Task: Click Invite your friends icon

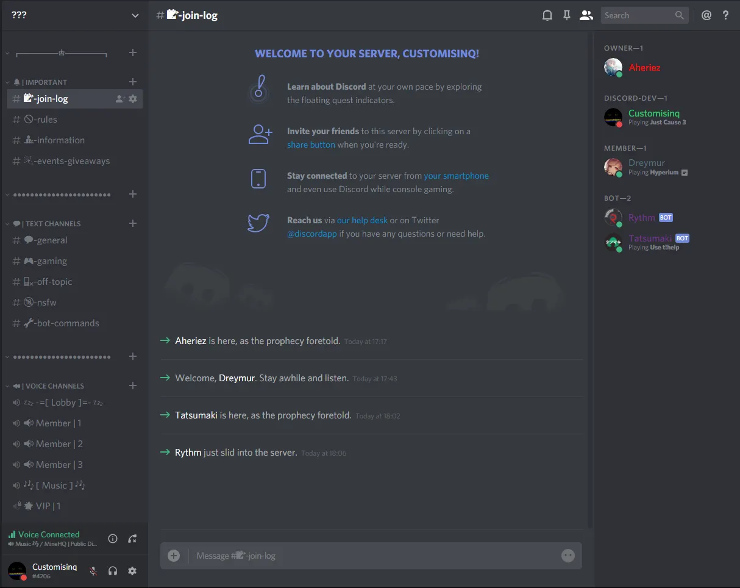Action: 260,134
